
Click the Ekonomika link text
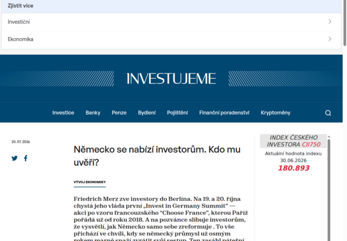[21, 39]
